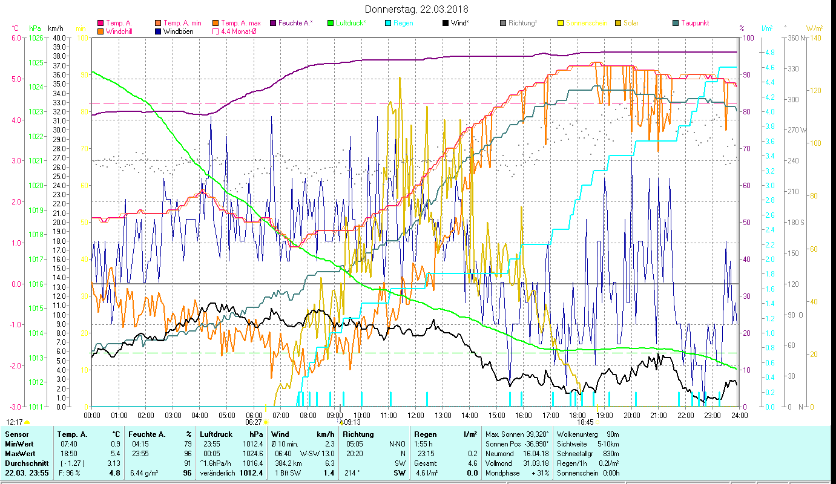Click the blue Windböen legend swatch
This screenshot has width=836, height=484.
coord(158,31)
